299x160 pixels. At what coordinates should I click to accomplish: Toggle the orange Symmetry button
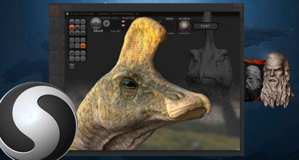(83, 46)
